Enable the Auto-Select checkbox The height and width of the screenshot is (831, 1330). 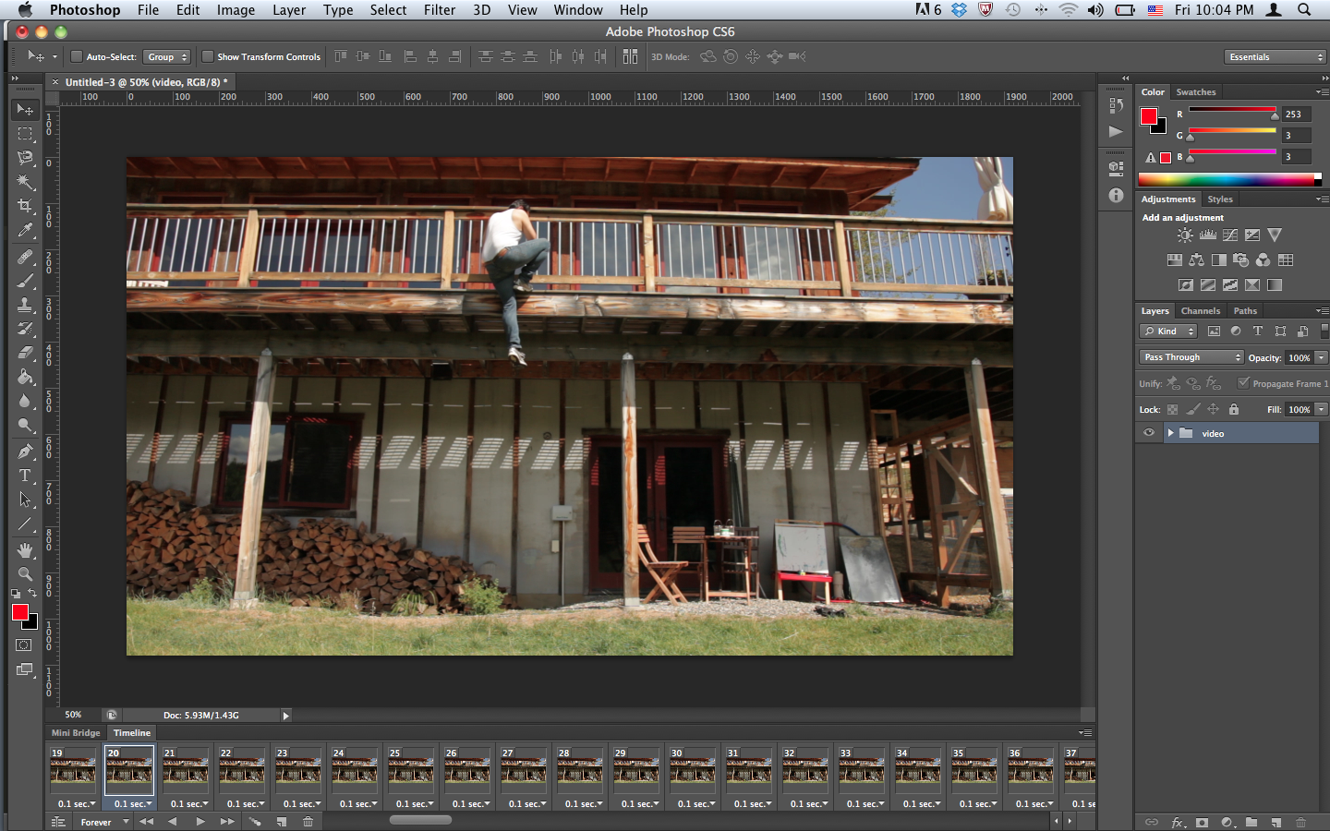click(78, 57)
